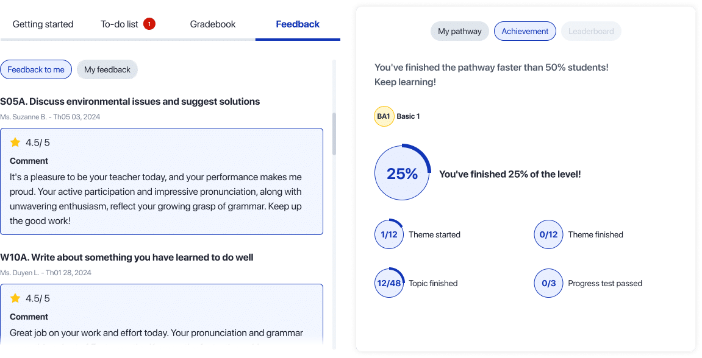Toggle the Feedback to me filter
The height and width of the screenshot is (358, 702).
pos(36,69)
